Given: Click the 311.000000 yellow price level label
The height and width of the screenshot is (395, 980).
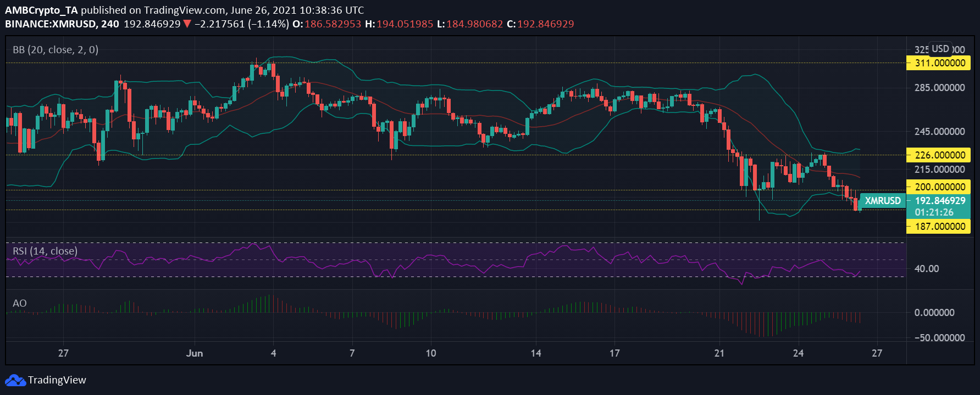Looking at the screenshot, I should [938, 63].
